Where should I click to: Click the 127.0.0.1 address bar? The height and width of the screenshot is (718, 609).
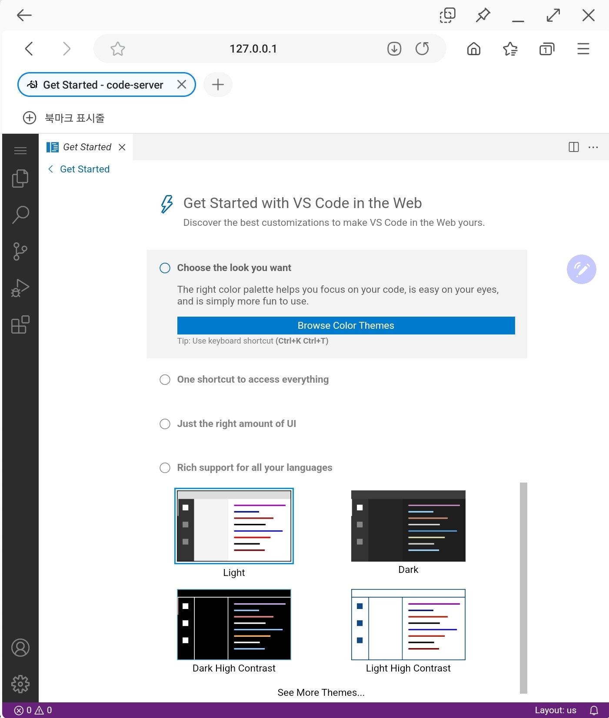click(253, 49)
